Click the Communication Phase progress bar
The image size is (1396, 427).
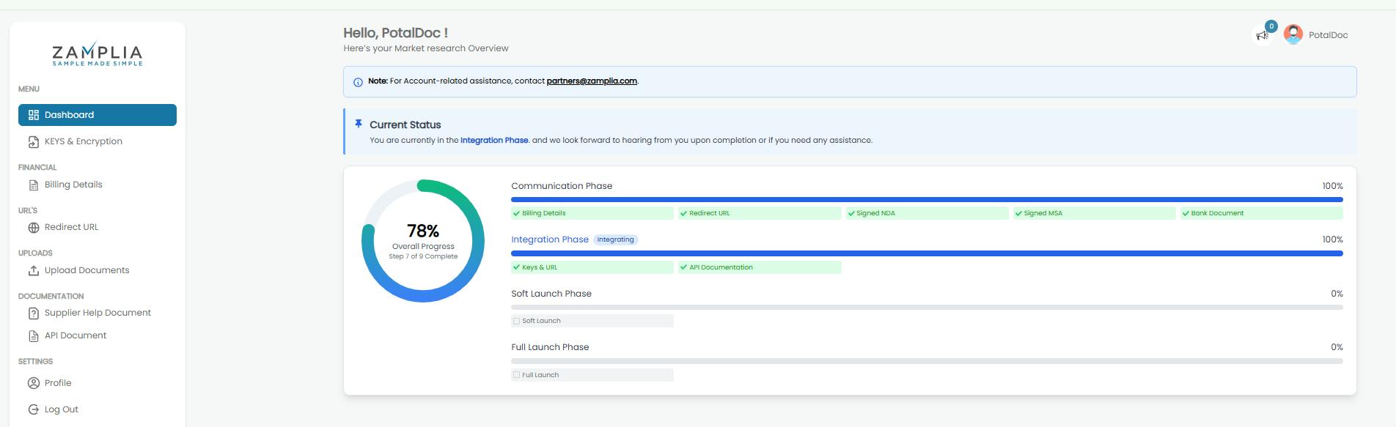pyautogui.click(x=927, y=199)
